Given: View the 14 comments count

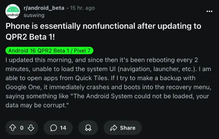Looking at the screenshot, I should [x=63, y=128].
